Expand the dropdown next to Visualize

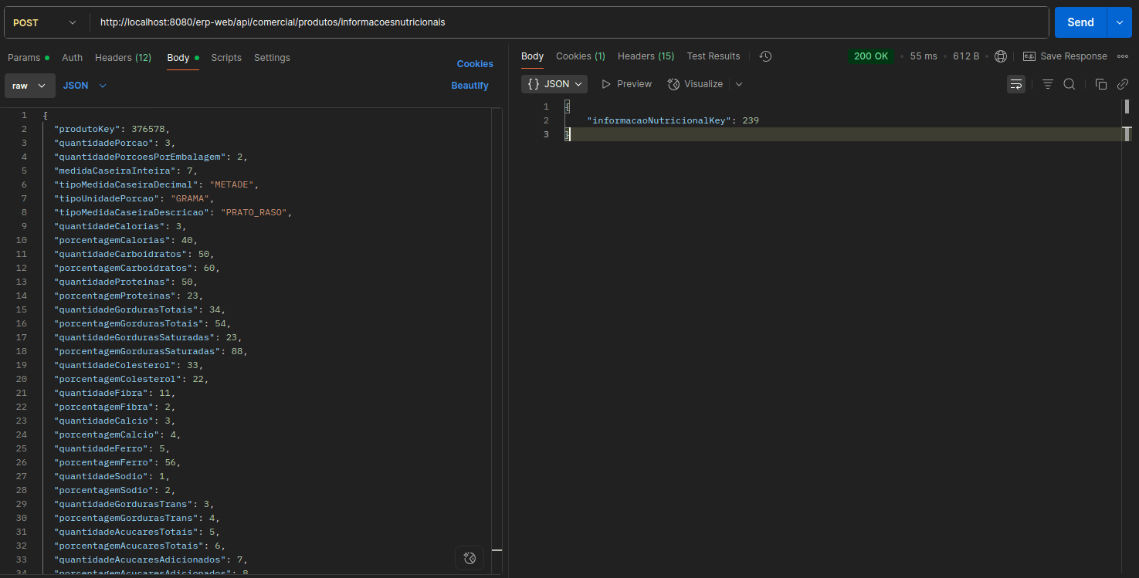pyautogui.click(x=739, y=84)
